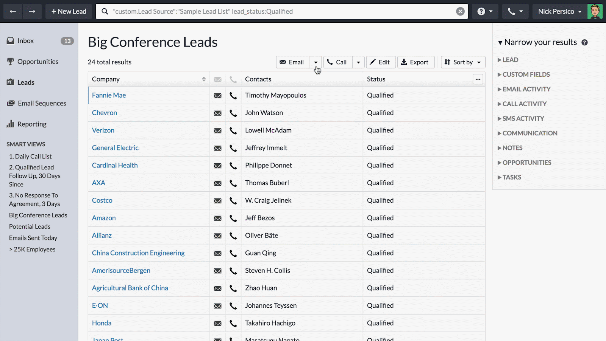Click the email icon beside Fannie Mae
Image resolution: width=606 pixels, height=341 pixels.
click(x=217, y=95)
